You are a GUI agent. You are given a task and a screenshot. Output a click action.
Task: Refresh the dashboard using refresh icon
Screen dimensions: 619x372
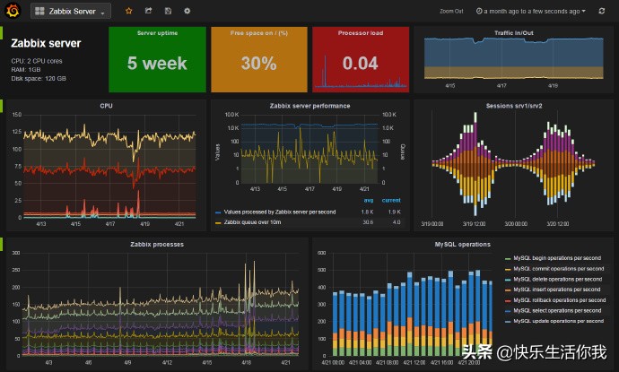click(x=601, y=11)
